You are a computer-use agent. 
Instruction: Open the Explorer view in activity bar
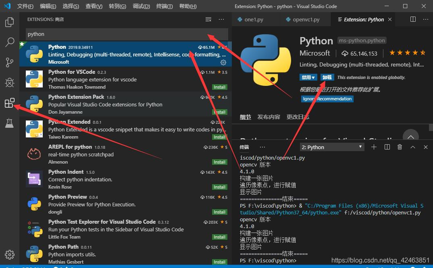pos(10,22)
